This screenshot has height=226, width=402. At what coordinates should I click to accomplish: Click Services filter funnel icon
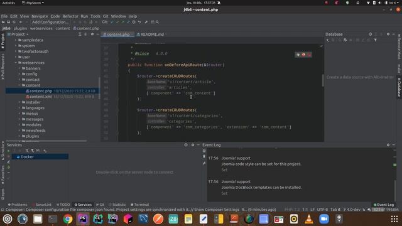coord(33,151)
